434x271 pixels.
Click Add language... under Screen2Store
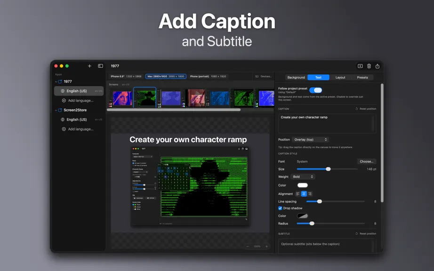pyautogui.click(x=80, y=129)
